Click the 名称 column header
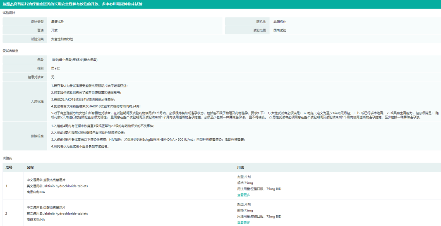Viewport: 441px width, 226px height. [30, 168]
